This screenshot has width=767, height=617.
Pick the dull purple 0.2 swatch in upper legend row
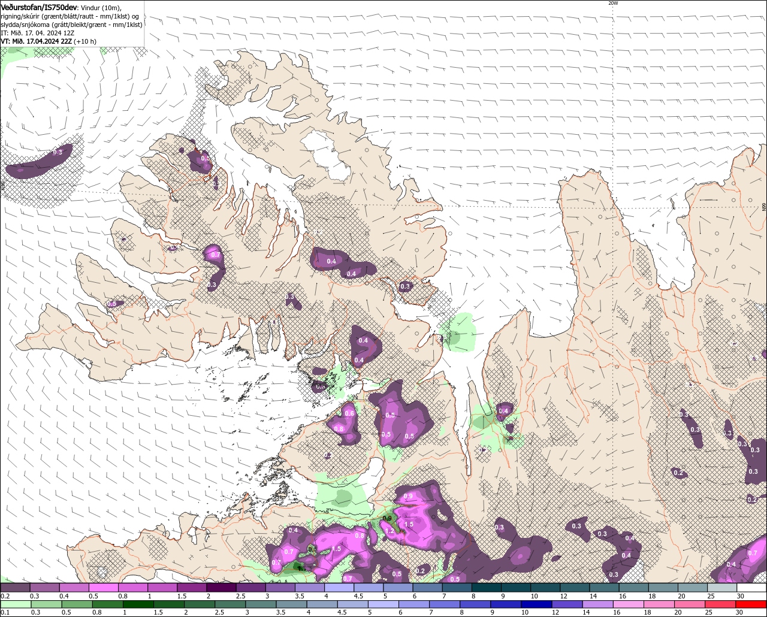(x=15, y=588)
